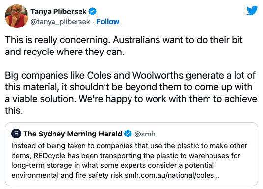Image resolution: width=263 pixels, height=189 pixels.
Task: Click the word 'Woolworths' in the tweet
Action: click(158, 75)
